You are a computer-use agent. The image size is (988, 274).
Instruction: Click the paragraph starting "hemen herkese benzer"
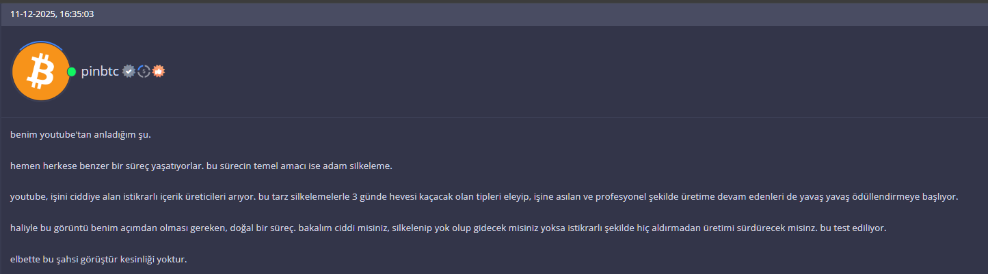click(202, 166)
